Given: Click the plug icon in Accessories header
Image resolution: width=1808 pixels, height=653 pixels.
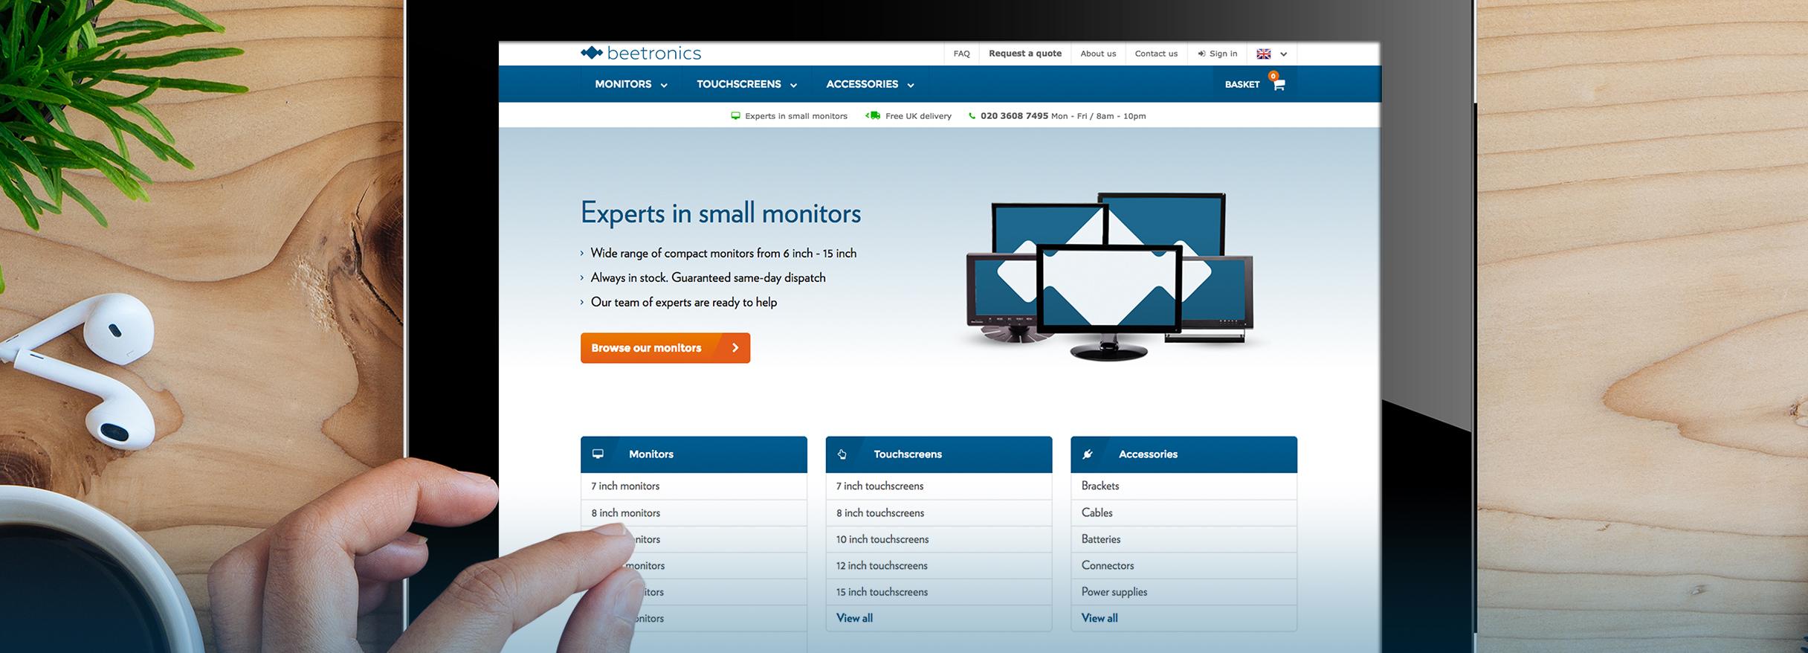Looking at the screenshot, I should (x=1088, y=454).
